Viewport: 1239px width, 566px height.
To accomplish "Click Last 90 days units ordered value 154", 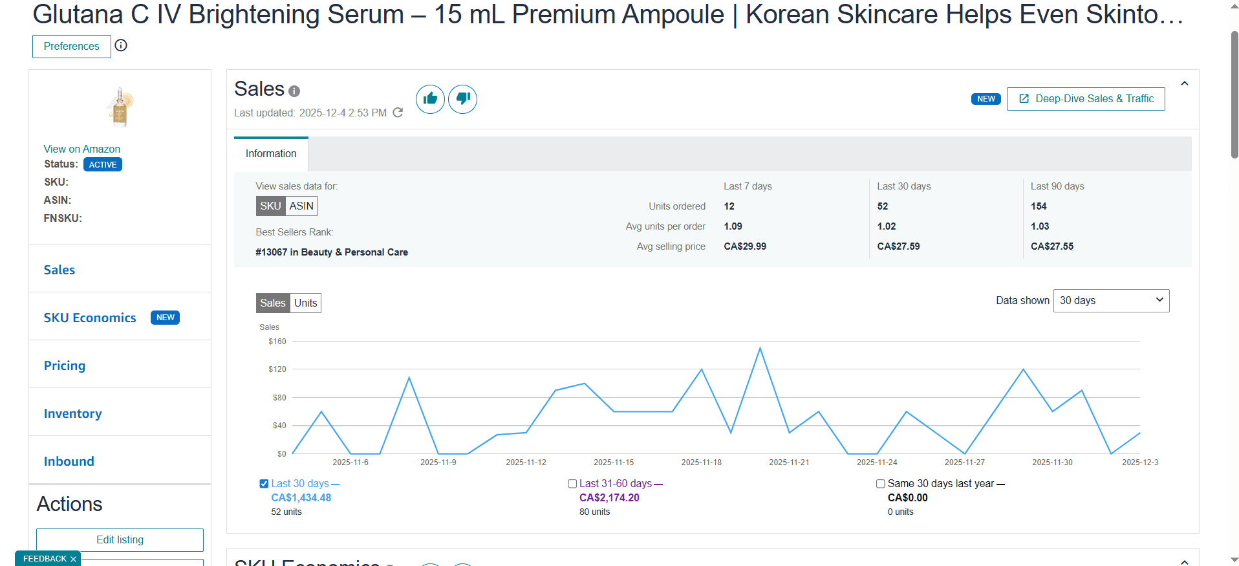I will click(1039, 206).
